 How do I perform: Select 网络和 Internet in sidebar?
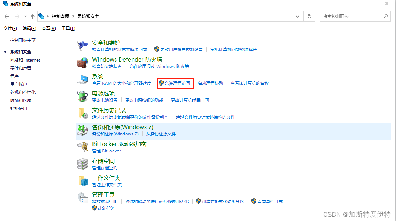click(25, 60)
